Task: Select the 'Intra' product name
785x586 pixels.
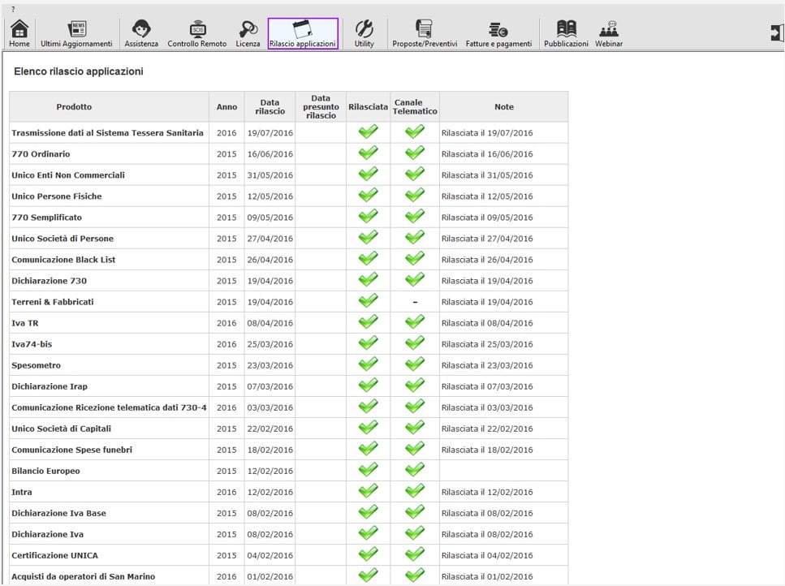Action: pos(22,492)
